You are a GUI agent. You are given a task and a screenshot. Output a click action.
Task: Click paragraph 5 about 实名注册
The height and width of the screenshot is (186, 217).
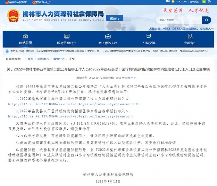pos(97,143)
